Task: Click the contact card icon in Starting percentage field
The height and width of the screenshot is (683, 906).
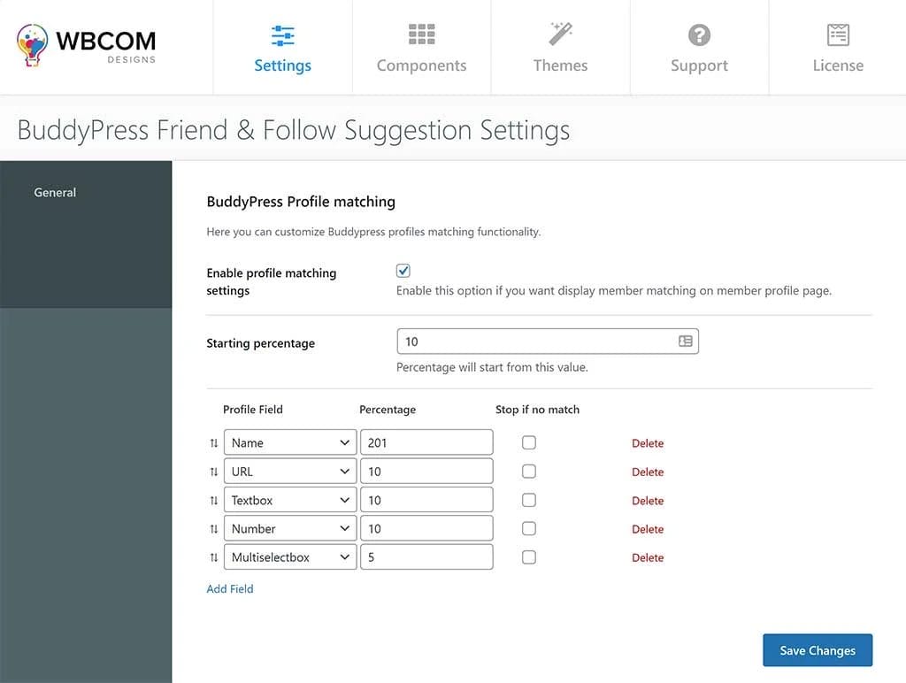Action: [685, 341]
